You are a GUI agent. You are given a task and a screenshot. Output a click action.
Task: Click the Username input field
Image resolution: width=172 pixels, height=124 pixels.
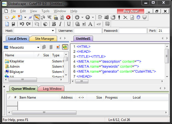(x=88, y=31)
